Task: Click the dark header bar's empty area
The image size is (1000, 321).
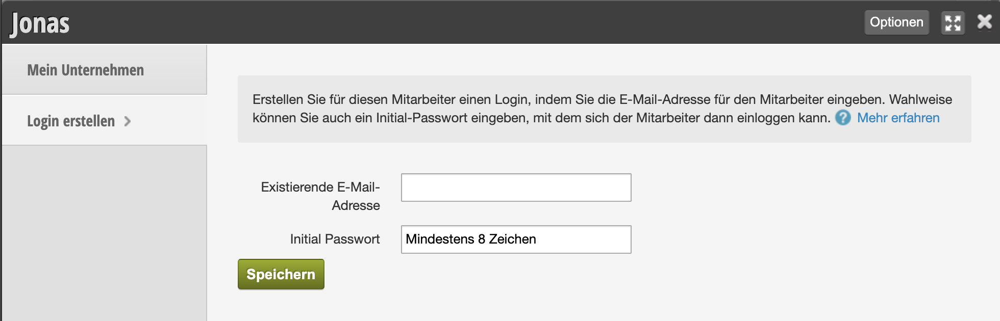Action: coord(459,22)
